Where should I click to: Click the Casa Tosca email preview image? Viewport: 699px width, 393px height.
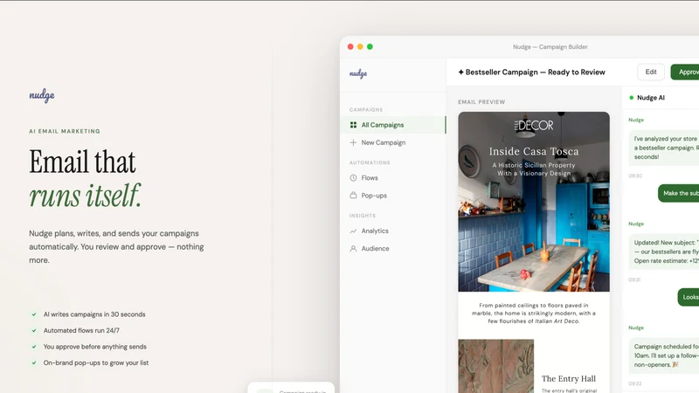click(534, 202)
